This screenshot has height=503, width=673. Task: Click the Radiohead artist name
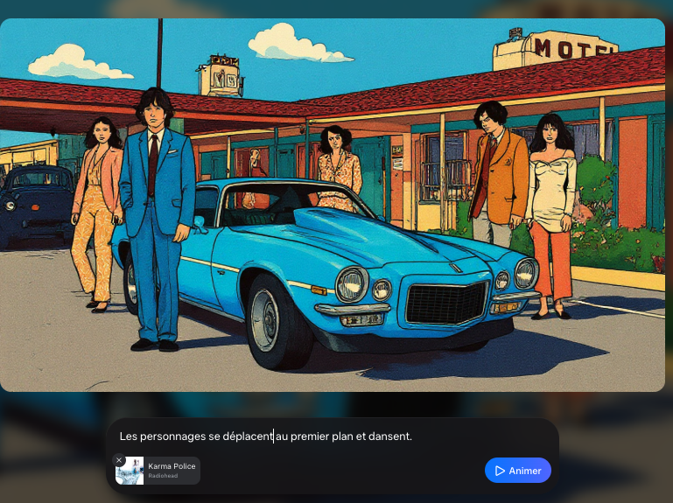pyautogui.click(x=163, y=476)
